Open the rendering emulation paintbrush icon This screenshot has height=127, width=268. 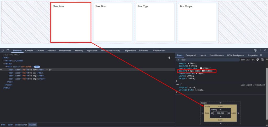pyautogui.click(x=258, y=60)
